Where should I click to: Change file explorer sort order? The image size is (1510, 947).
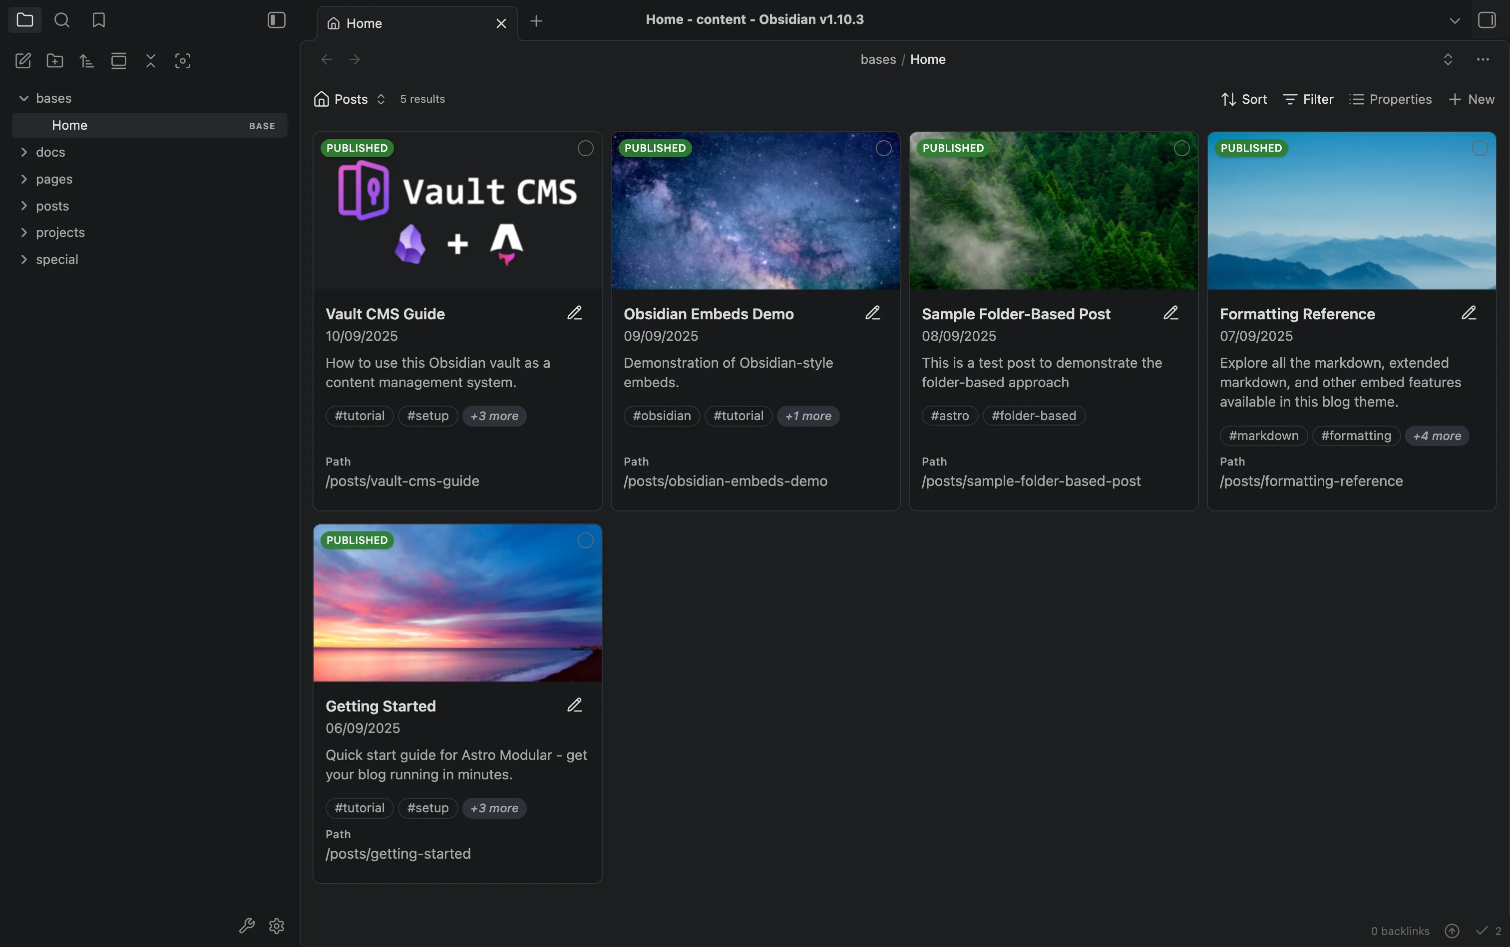[x=87, y=61]
